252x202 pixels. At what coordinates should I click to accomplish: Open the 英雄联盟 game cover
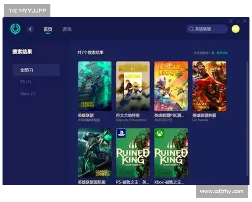click(94, 86)
